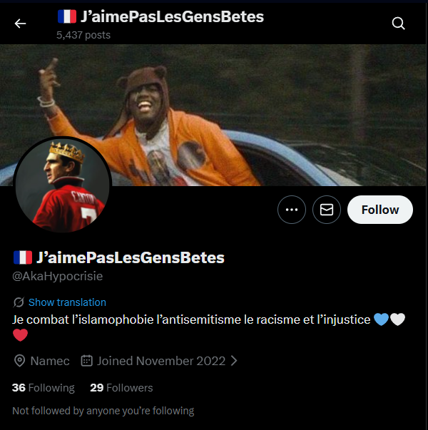Click the translation icon beside Show translation
This screenshot has height=430, width=428.
click(x=19, y=302)
